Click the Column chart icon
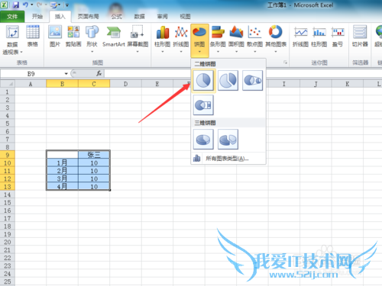Viewport: 382px width, 286px height. 163,33
